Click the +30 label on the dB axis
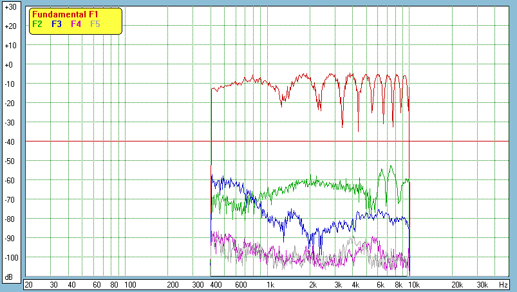The image size is (517, 292). pos(10,7)
